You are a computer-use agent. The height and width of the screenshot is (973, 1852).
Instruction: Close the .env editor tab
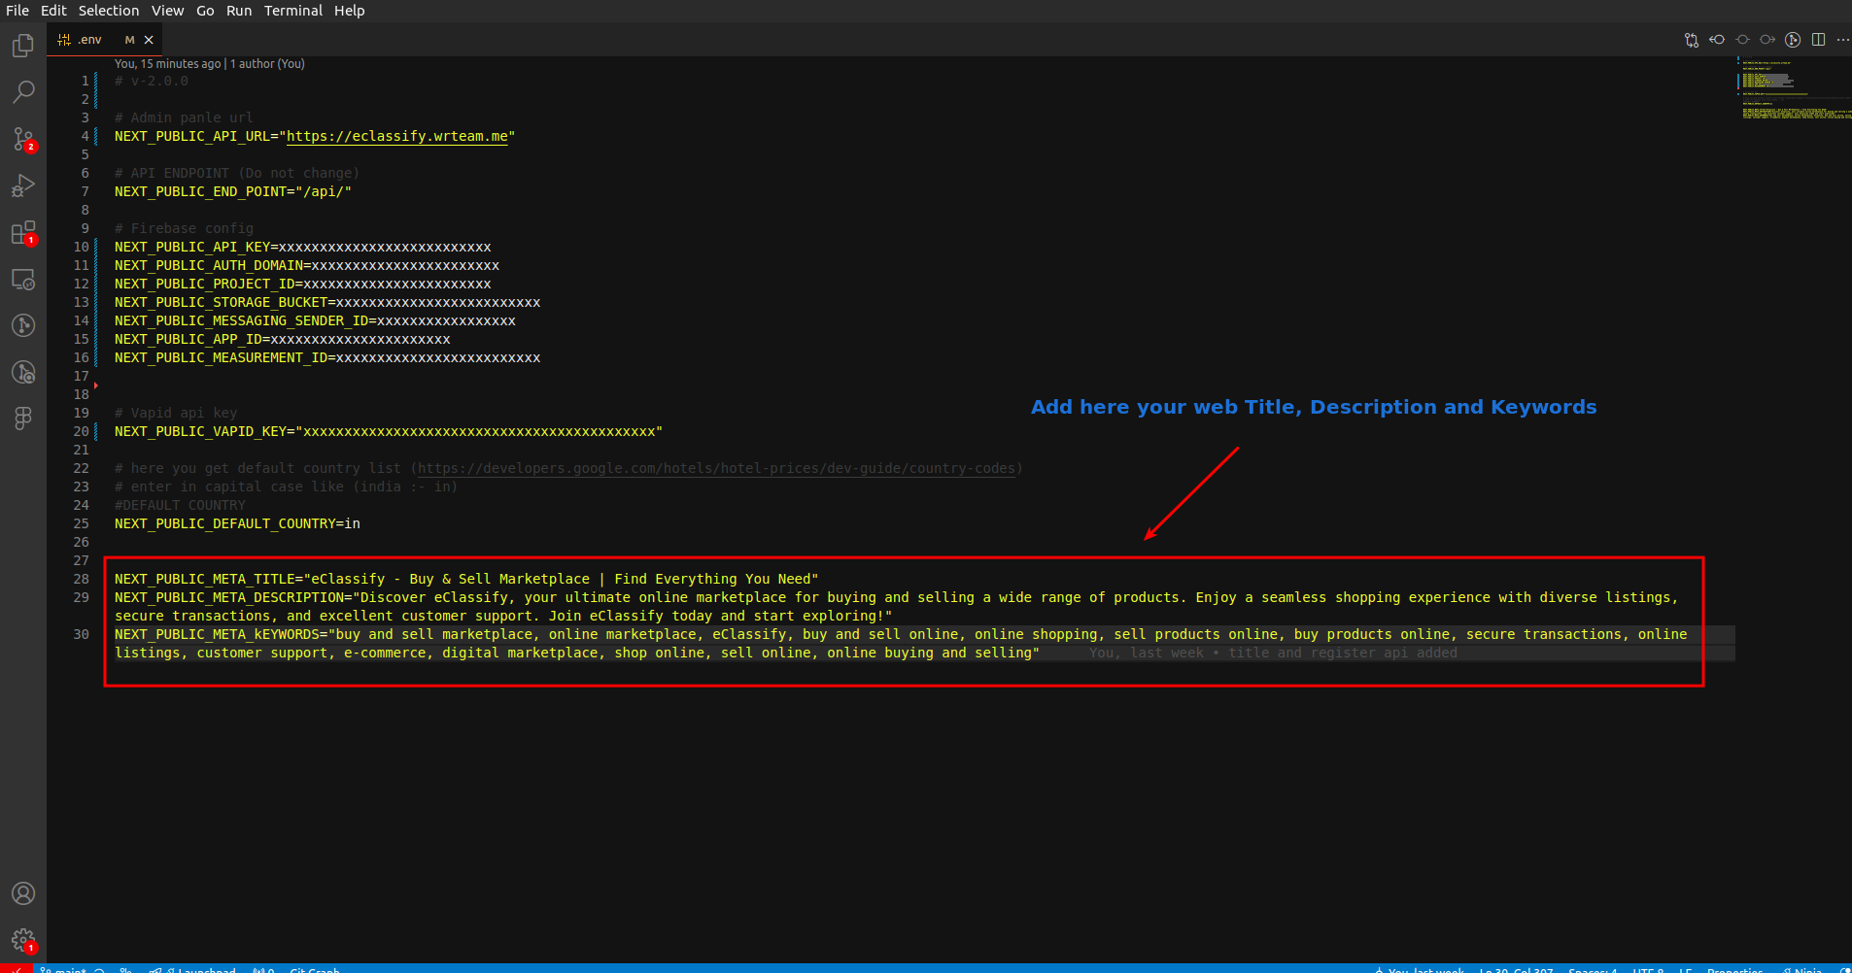(x=149, y=40)
